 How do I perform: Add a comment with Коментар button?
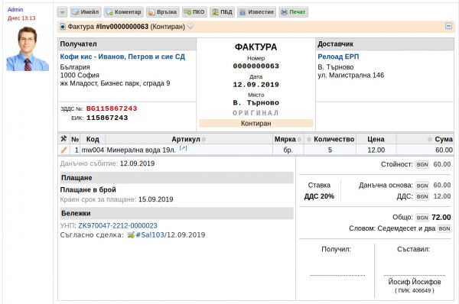(x=123, y=12)
